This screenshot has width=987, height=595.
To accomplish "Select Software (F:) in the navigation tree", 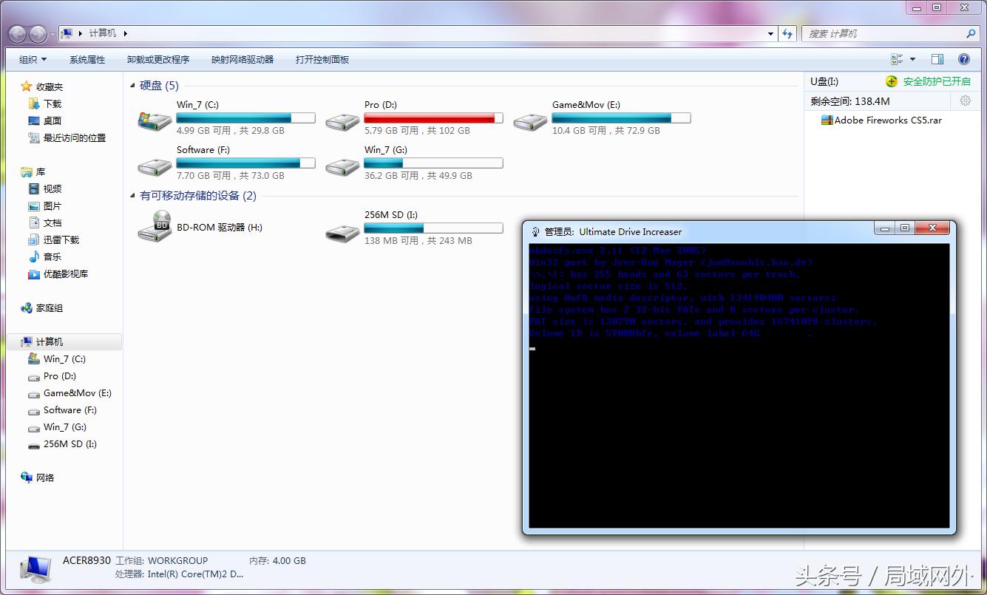I will point(70,409).
